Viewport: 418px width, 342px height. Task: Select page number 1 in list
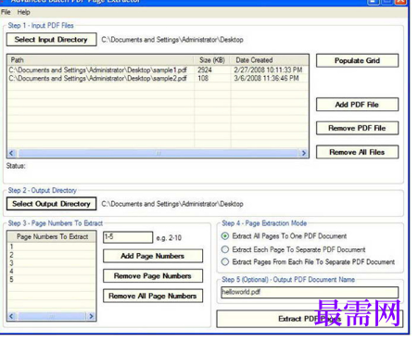tap(52, 247)
